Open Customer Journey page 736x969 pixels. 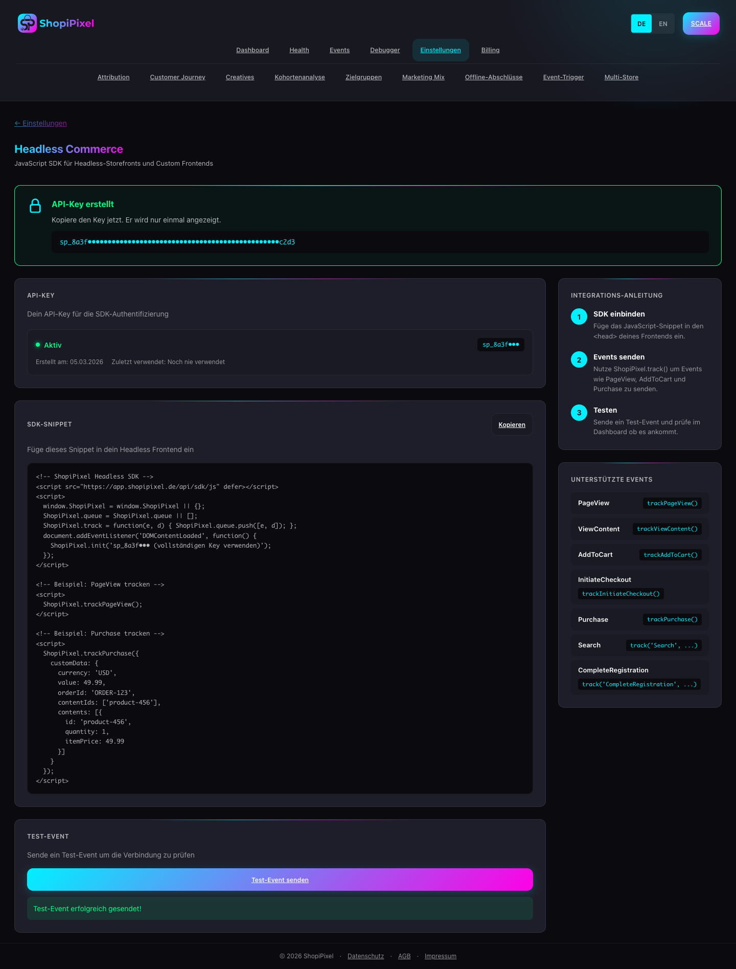tap(177, 77)
